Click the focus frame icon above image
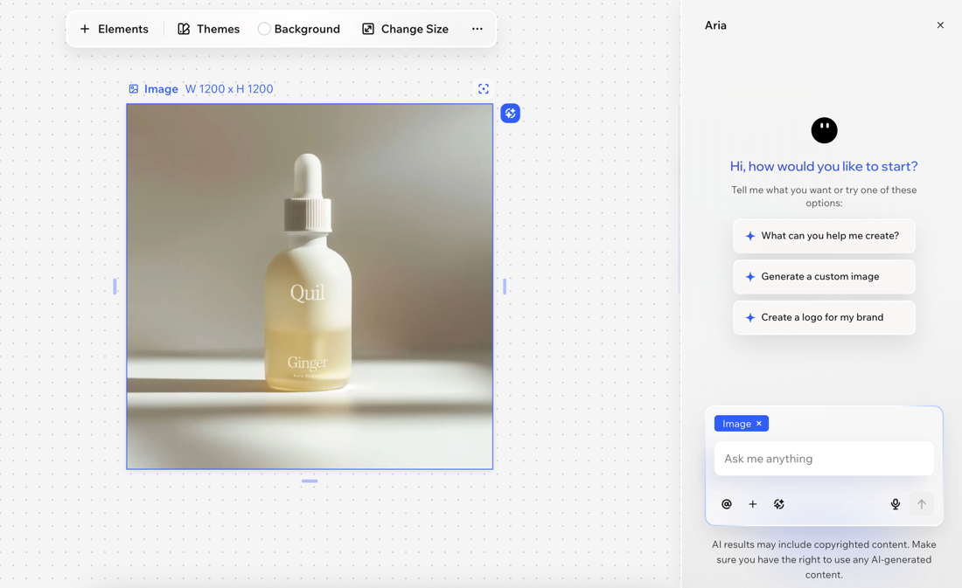962x588 pixels. tap(484, 89)
